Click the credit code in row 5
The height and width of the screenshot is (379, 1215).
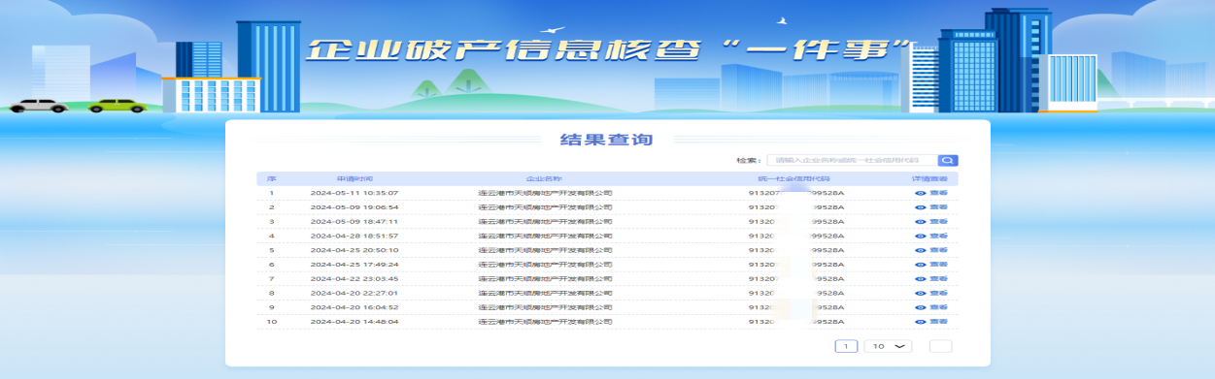pyautogui.click(x=796, y=250)
